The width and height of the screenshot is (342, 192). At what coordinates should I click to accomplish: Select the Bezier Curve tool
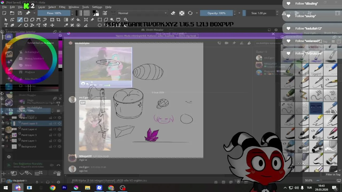pos(38,19)
